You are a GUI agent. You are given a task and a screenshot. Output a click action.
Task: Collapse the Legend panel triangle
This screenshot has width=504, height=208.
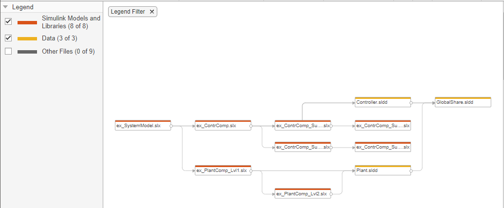point(5,7)
